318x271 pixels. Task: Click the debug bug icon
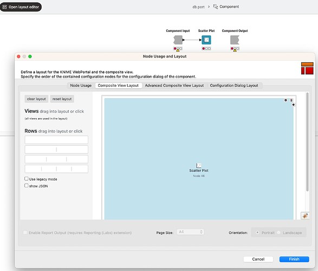point(305,216)
